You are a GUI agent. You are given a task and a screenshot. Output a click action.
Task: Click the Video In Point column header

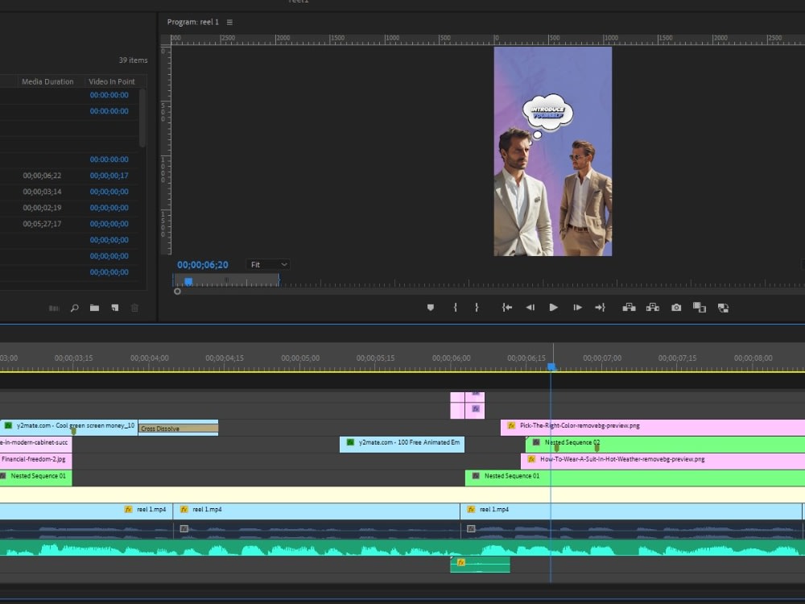coord(111,81)
